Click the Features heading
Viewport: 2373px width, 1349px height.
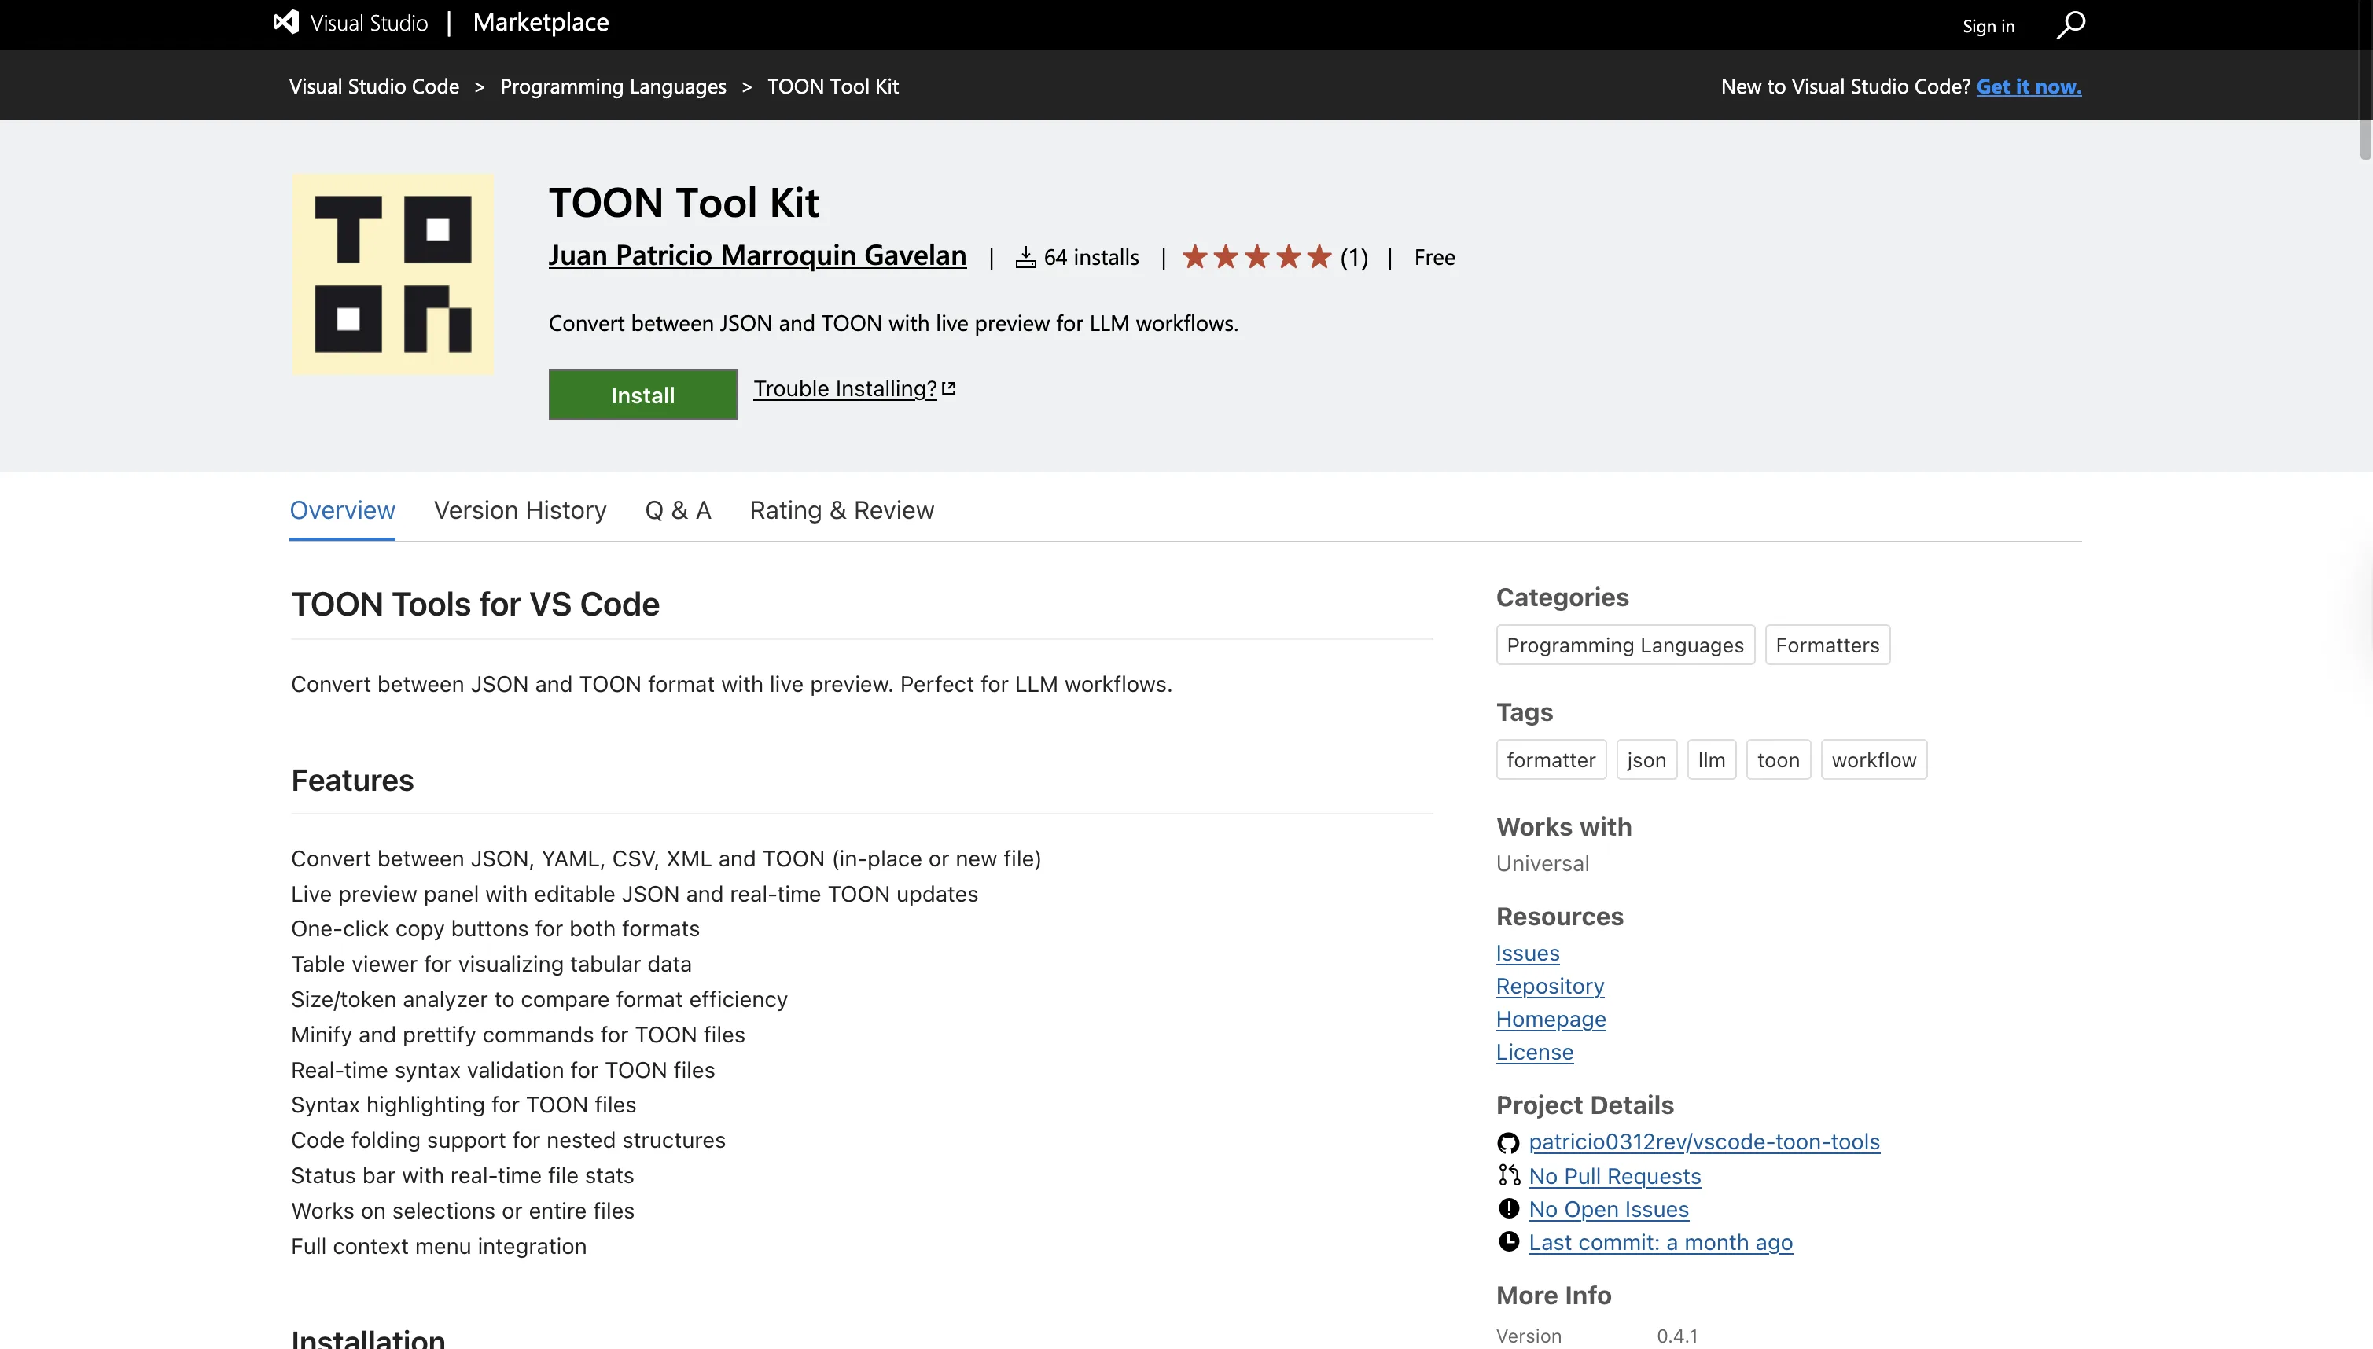click(x=352, y=780)
